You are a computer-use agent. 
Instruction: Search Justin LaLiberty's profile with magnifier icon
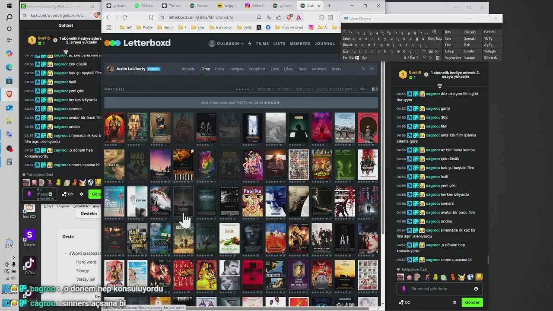click(x=363, y=69)
